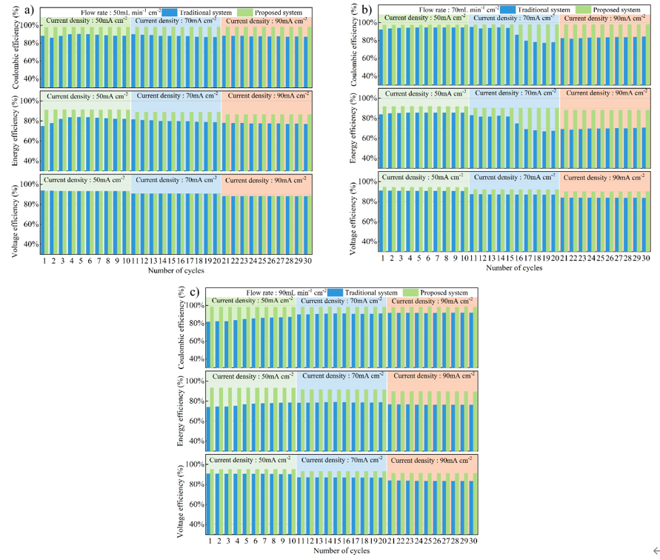The image size is (660, 560).
Task: Click "Energy efficiency (%)" axis label in panel a
Action: click(15, 130)
